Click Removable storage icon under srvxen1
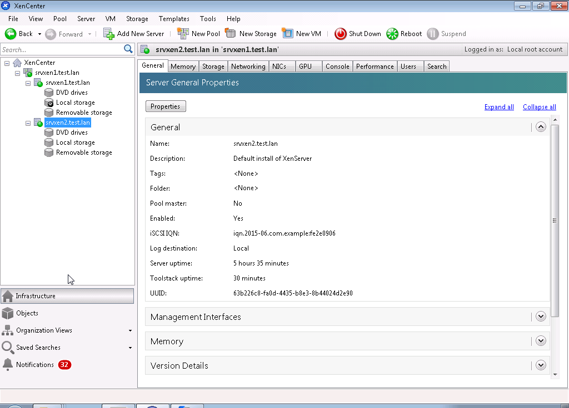This screenshot has width=569, height=408. click(49, 113)
